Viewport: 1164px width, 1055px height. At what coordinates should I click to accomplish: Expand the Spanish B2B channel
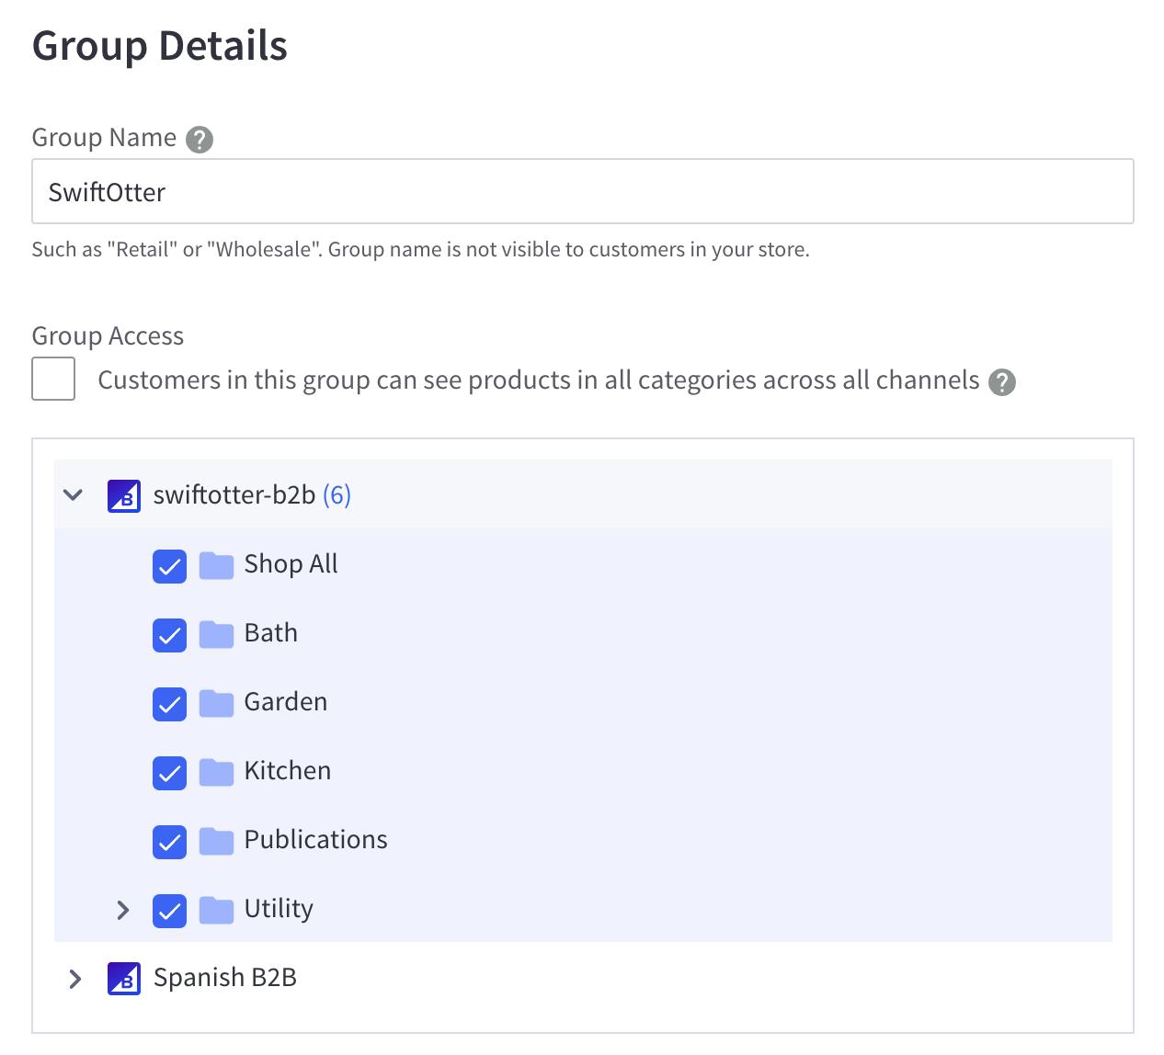(75, 979)
